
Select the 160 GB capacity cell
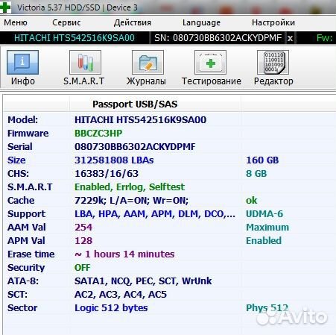[262, 160]
